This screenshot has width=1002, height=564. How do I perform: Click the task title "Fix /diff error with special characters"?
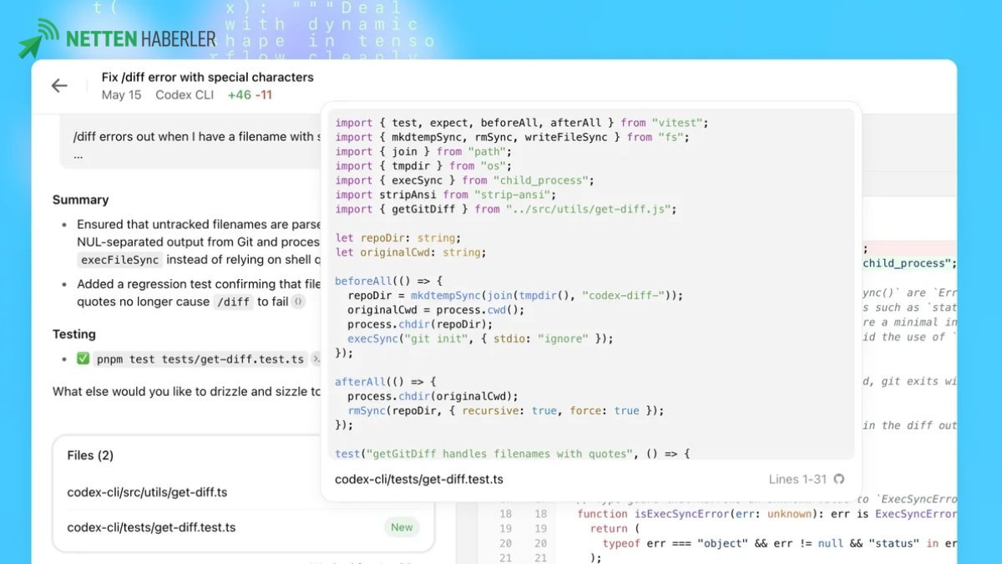(208, 77)
